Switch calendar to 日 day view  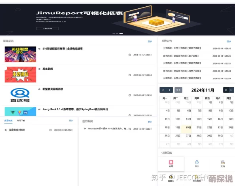click(231, 90)
